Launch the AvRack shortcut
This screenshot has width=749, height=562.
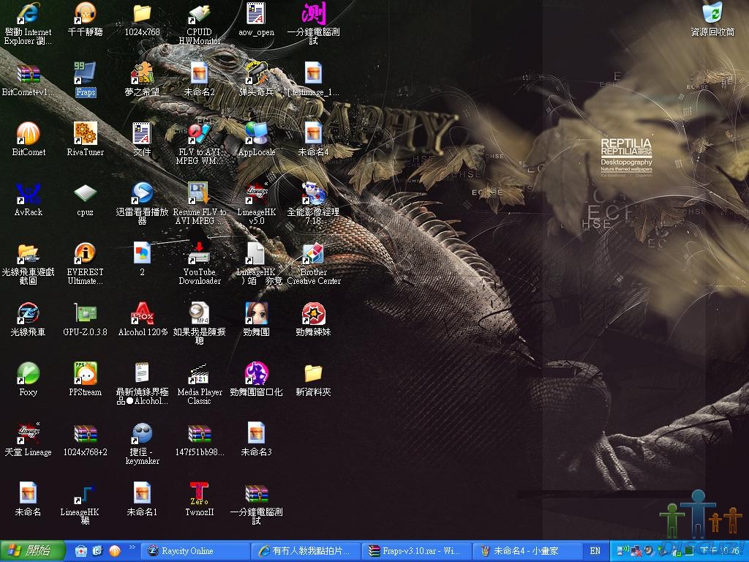pyautogui.click(x=29, y=193)
